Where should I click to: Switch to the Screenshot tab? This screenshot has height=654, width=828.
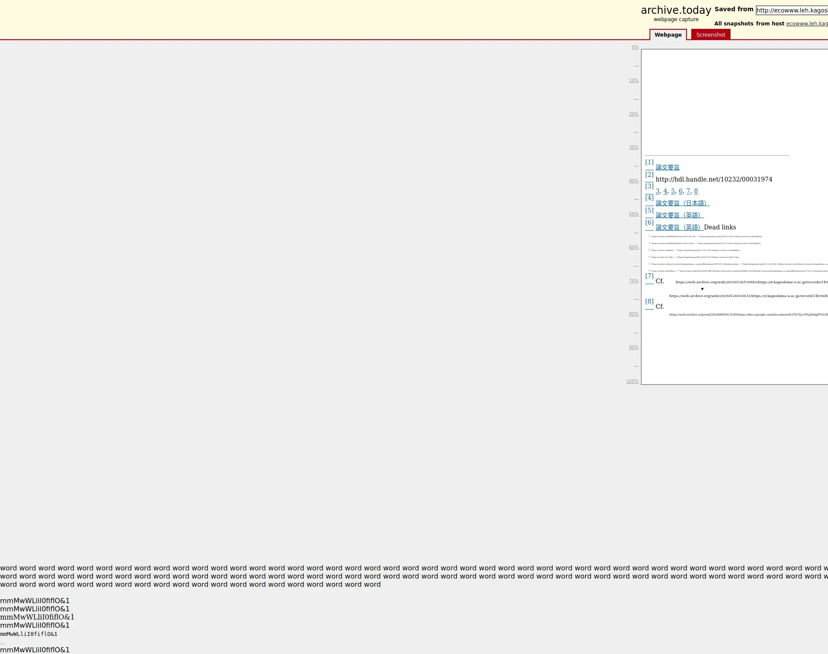click(x=710, y=35)
